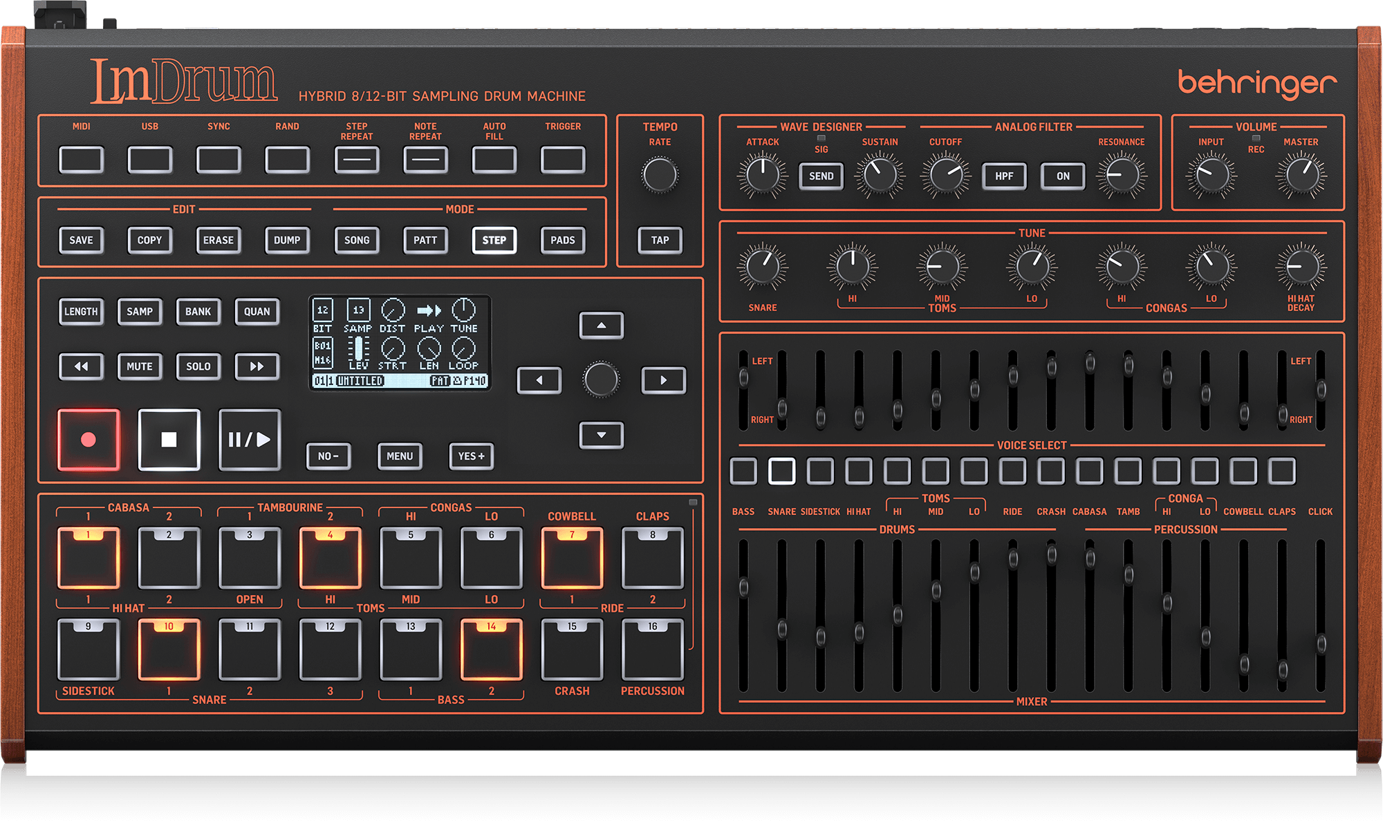This screenshot has width=1383, height=822.
Task: Toggle the MIDI button
Action: point(82,160)
